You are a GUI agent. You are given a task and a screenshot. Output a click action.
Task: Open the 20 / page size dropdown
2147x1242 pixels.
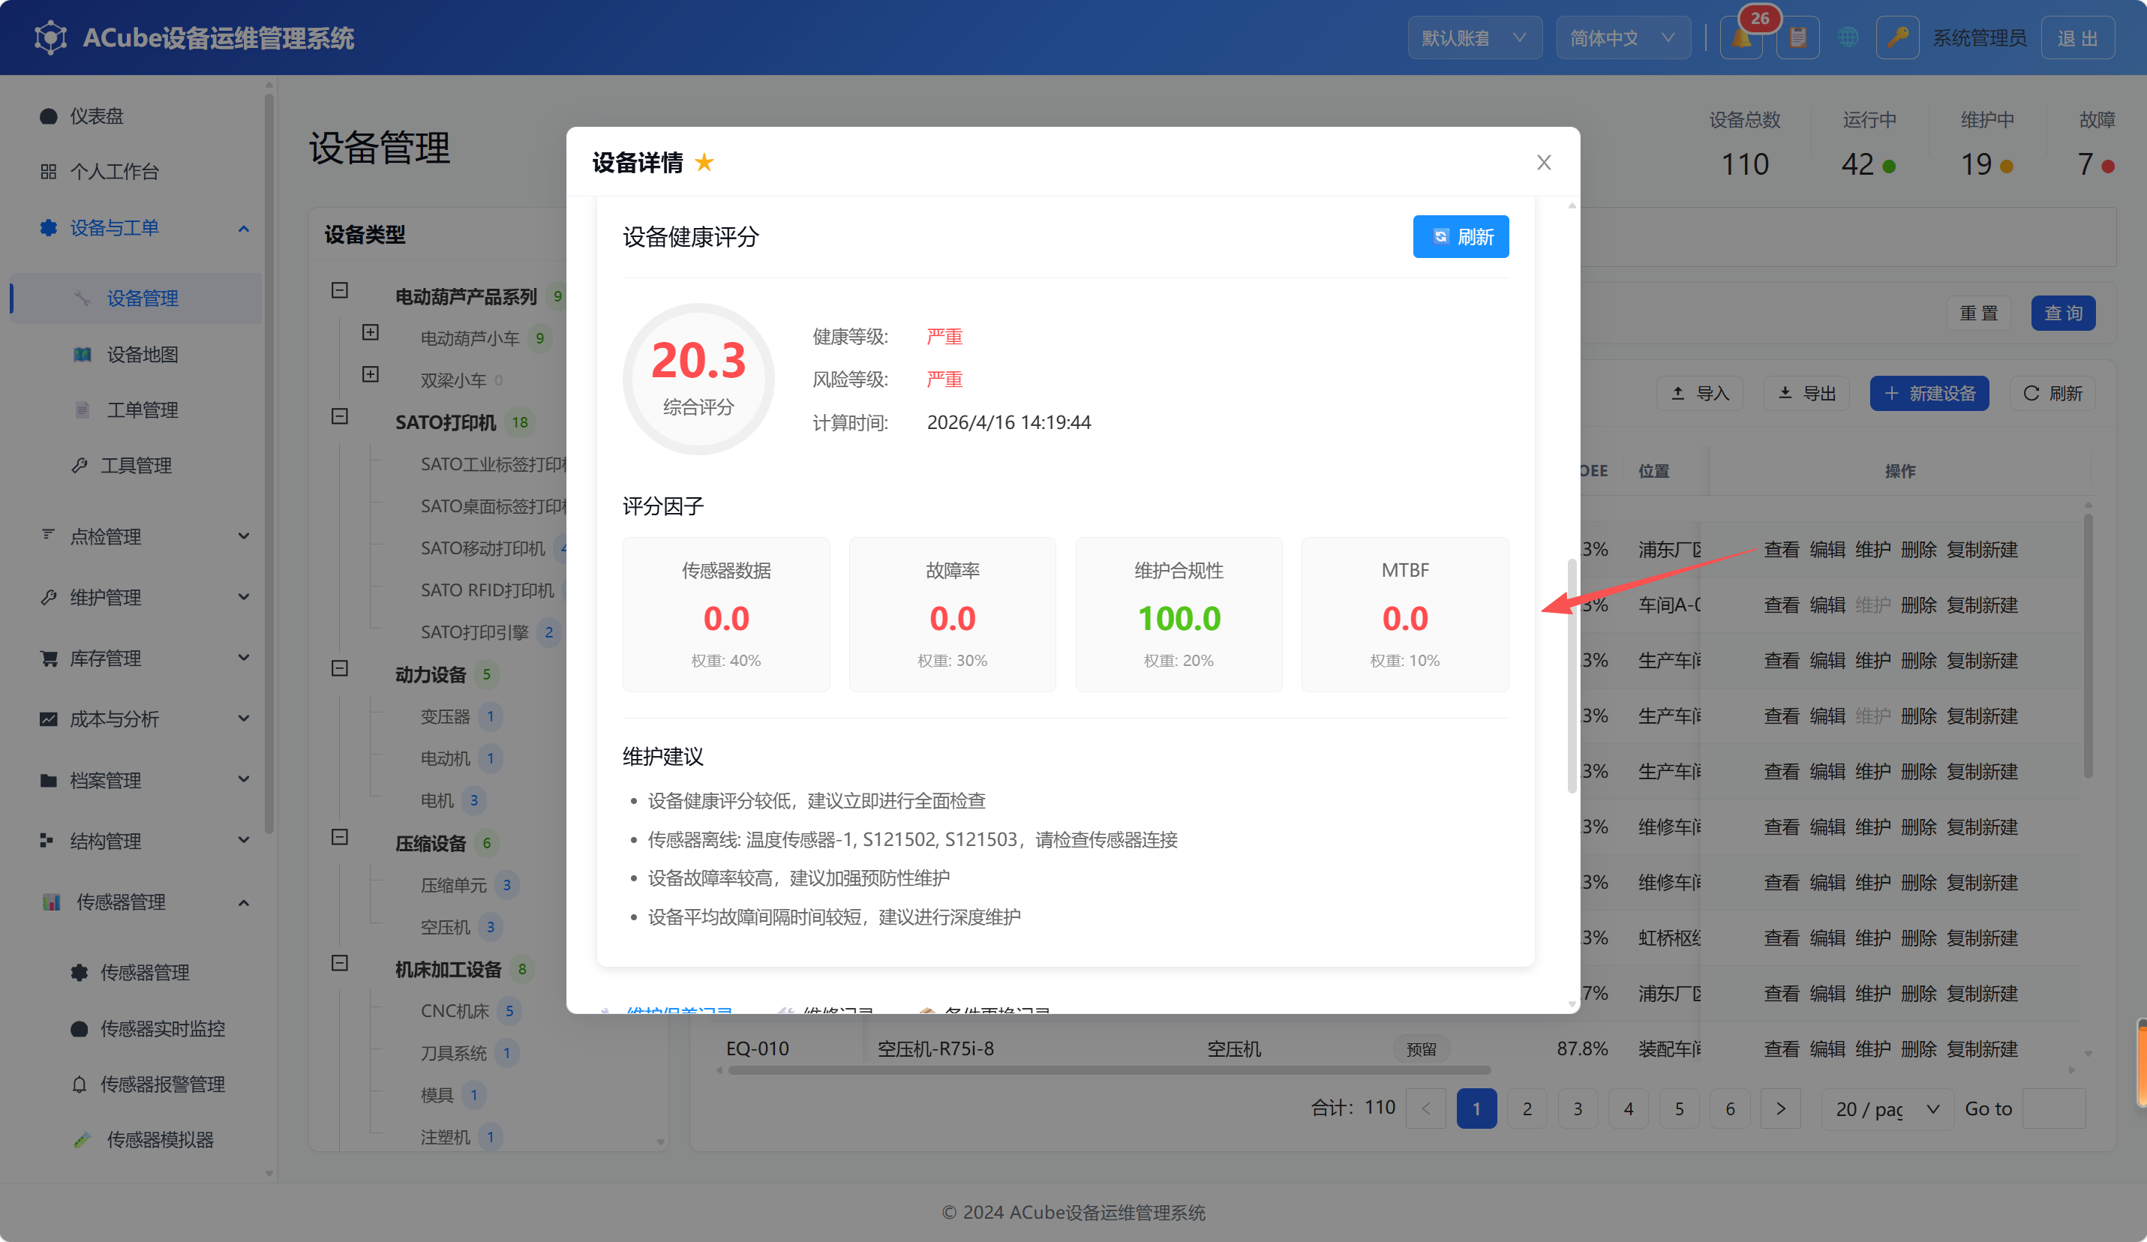(1887, 1108)
